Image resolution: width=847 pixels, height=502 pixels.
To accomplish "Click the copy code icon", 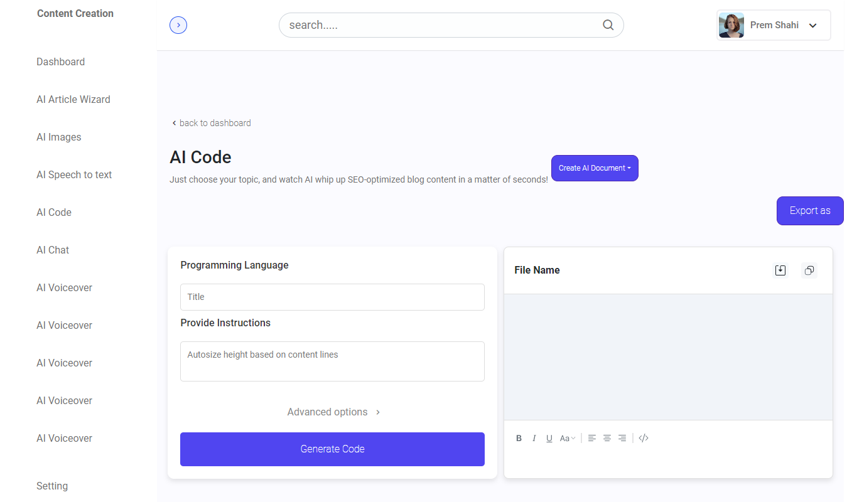I will click(809, 270).
